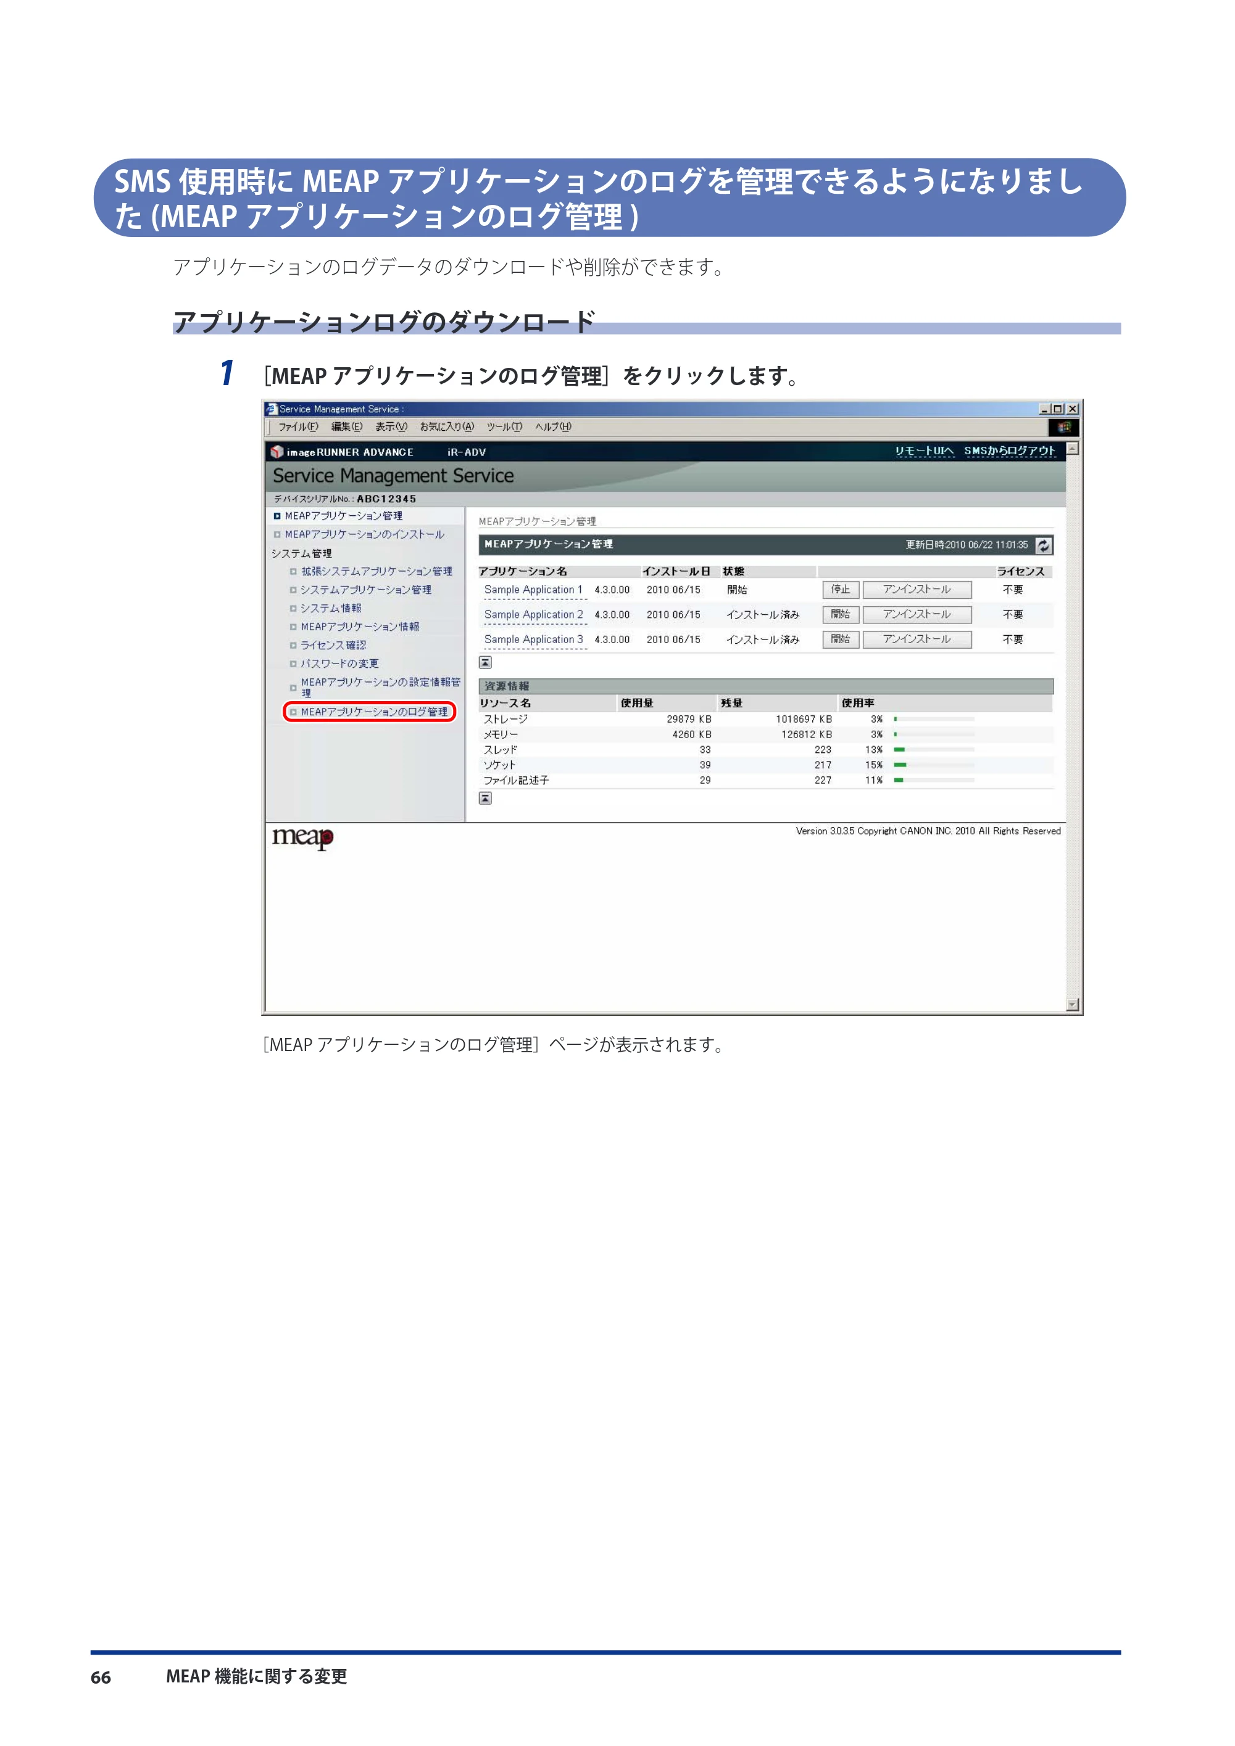Click the リモートUIへ link
The width and height of the screenshot is (1235, 1746).
pyautogui.click(x=924, y=451)
